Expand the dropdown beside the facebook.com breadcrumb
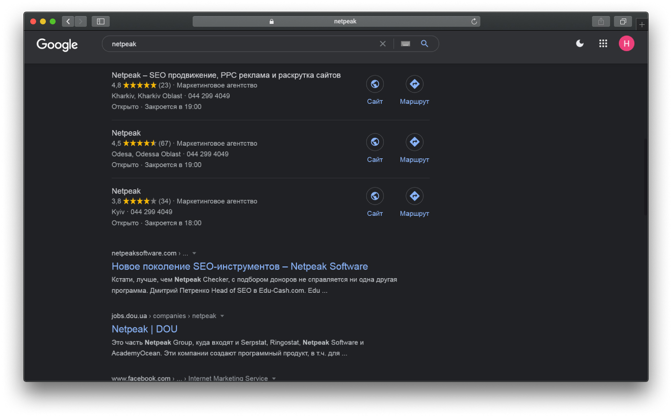The width and height of the screenshot is (672, 417). [x=274, y=378]
